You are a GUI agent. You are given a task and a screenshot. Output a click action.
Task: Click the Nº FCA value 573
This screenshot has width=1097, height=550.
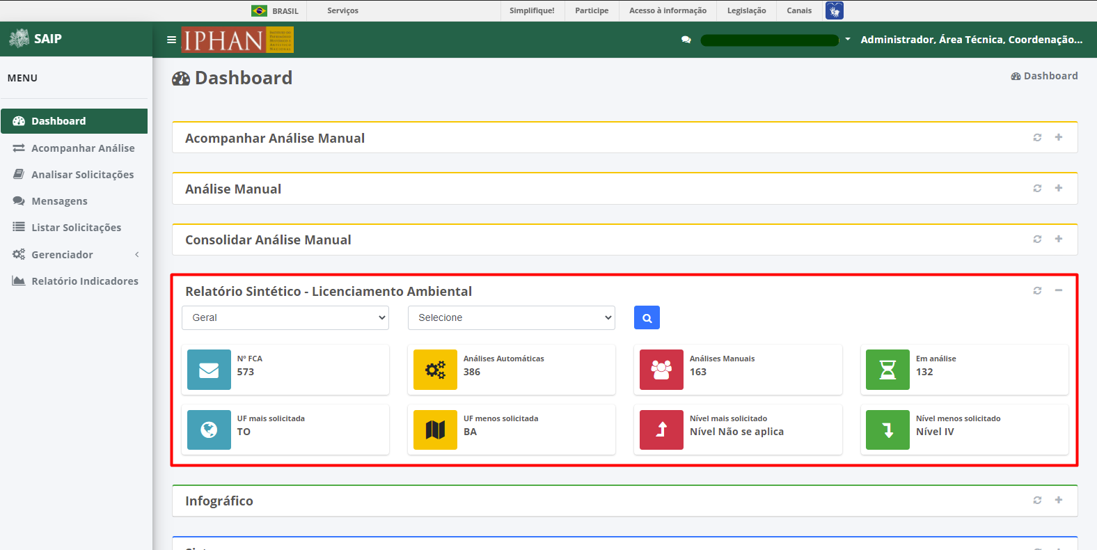(x=246, y=372)
